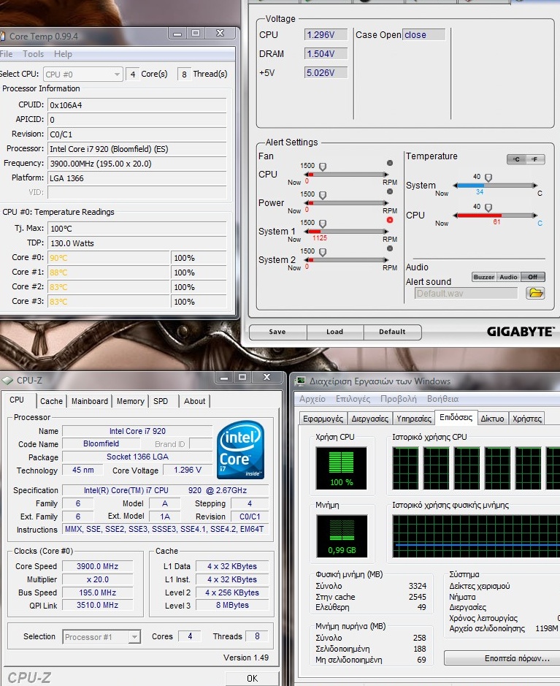Click the Core Speed 3900.0 MHz value

point(98,566)
